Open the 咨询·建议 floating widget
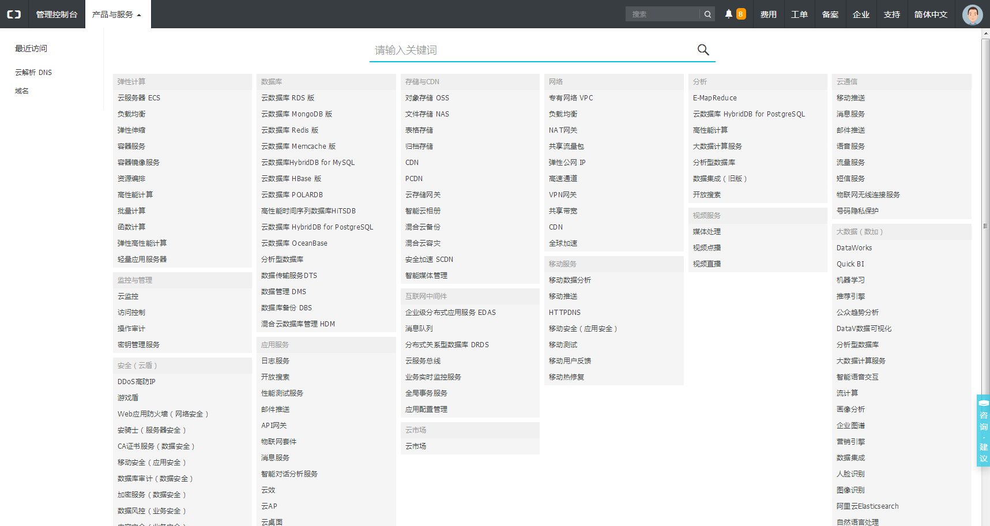Viewport: 990px width, 526px height. point(983,430)
